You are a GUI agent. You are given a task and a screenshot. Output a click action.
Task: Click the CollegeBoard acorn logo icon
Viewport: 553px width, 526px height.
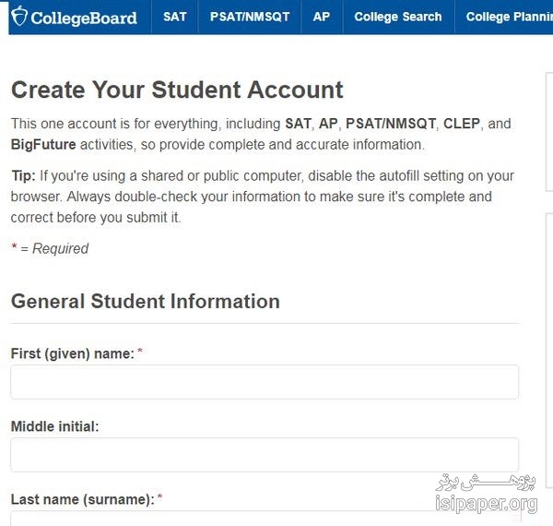pyautogui.click(x=19, y=17)
